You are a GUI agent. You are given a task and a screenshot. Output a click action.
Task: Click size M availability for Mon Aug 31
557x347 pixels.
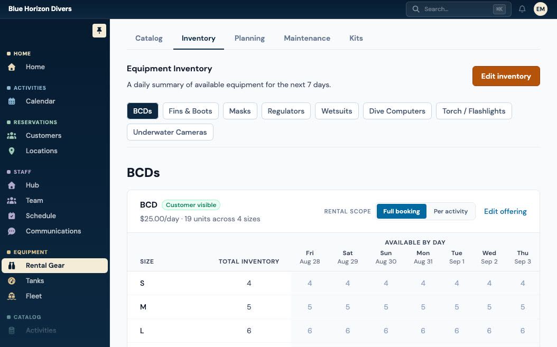(423, 307)
